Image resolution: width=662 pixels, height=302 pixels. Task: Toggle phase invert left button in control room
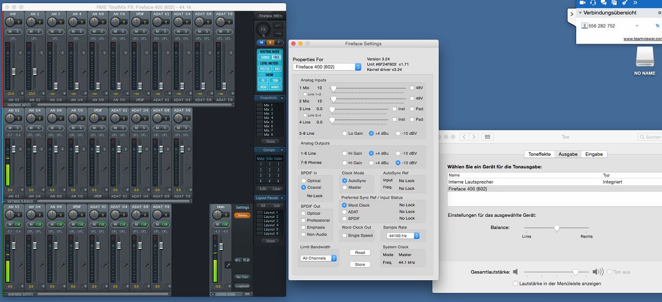coord(238,260)
